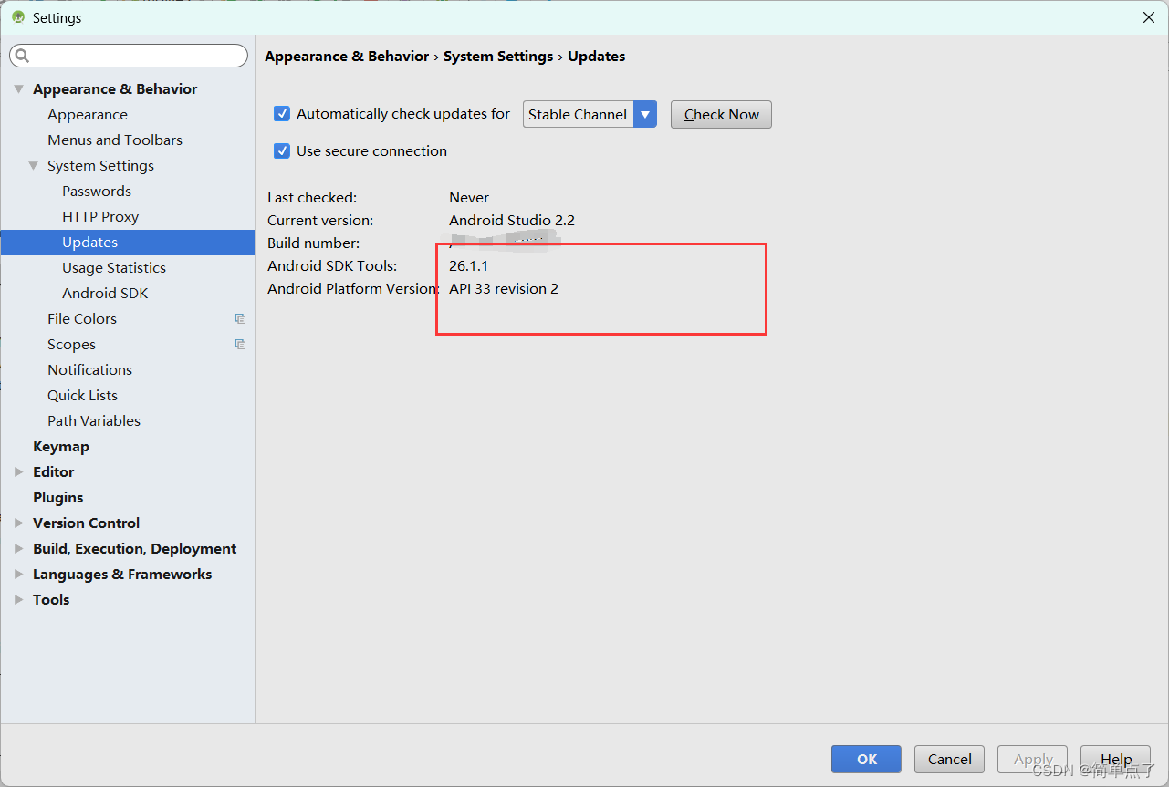Viewport: 1169px width, 787px height.
Task: Collapse the Appearance & Behavior section
Action: pyautogui.click(x=18, y=88)
